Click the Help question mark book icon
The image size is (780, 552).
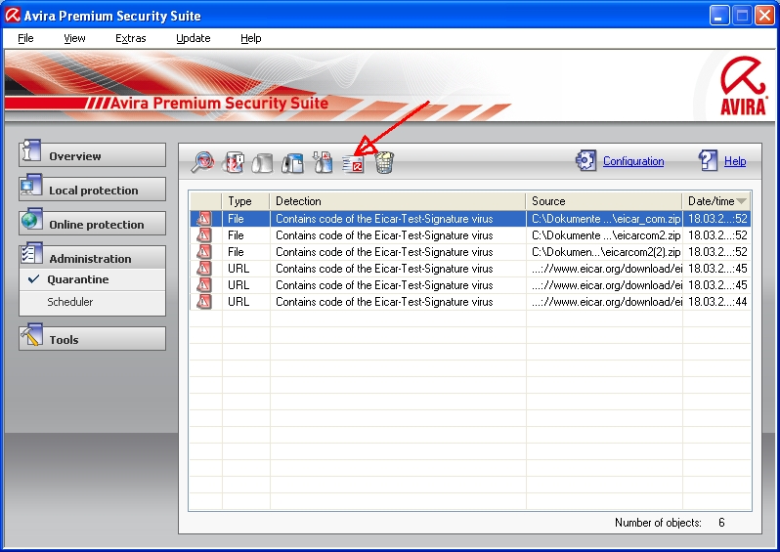[x=708, y=160]
